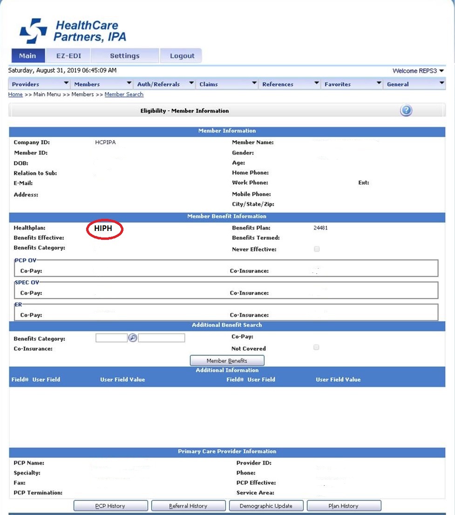This screenshot has height=515, width=455.
Task: Click inside the Benefits Category input field
Action: click(111, 338)
